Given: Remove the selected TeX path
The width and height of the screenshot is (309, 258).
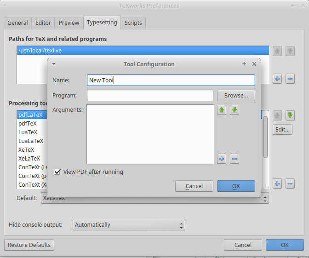Looking at the screenshot, I should [x=290, y=79].
